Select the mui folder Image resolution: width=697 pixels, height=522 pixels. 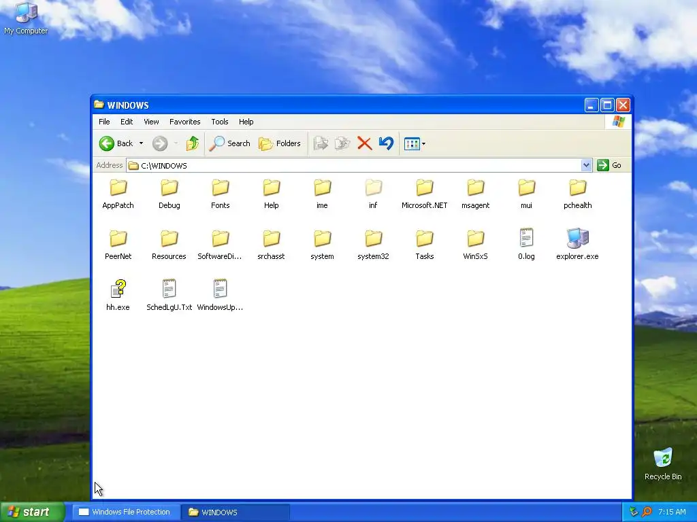point(527,194)
